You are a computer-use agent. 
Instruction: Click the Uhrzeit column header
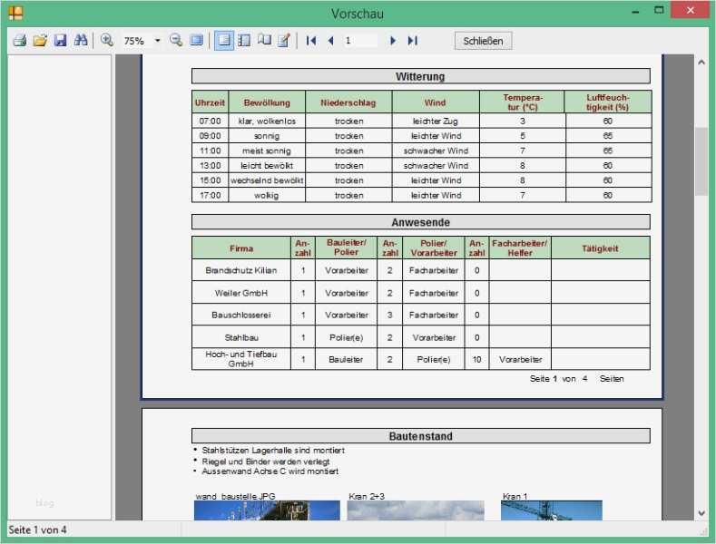210,102
